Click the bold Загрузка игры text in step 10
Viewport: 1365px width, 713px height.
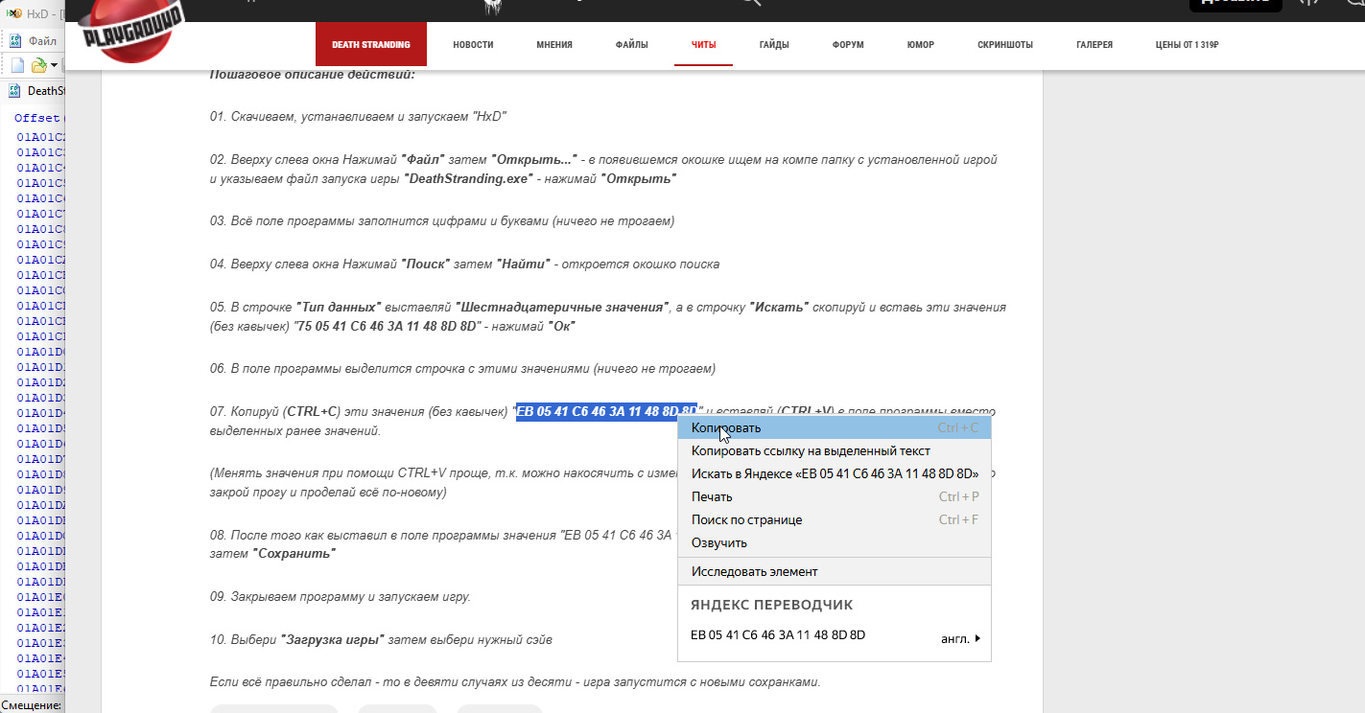(x=333, y=639)
